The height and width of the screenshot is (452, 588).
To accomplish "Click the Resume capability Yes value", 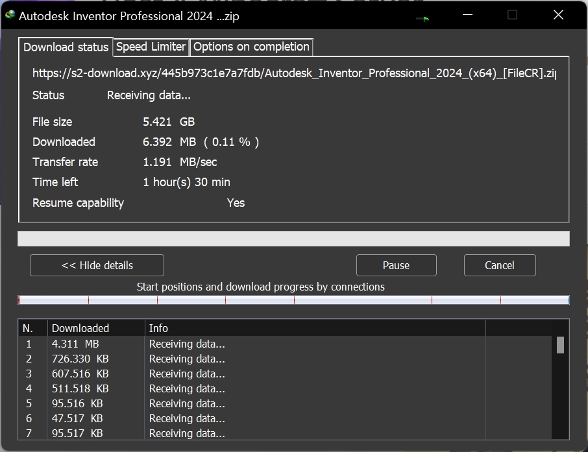I will click(x=236, y=203).
